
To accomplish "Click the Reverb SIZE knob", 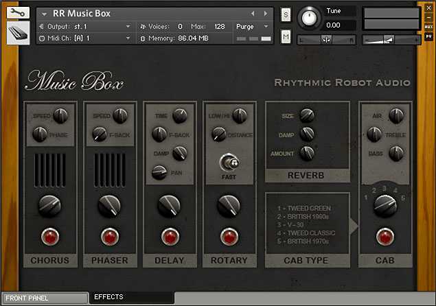I will 307,115.
